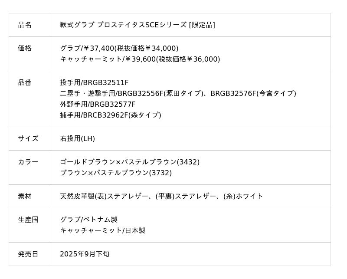Click the 捕手用 BRCB32962F model line
347x279 pixels.
click(x=111, y=115)
